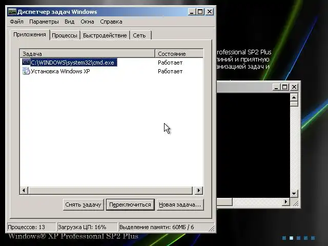Switch to the Быстродействие tab

point(105,35)
